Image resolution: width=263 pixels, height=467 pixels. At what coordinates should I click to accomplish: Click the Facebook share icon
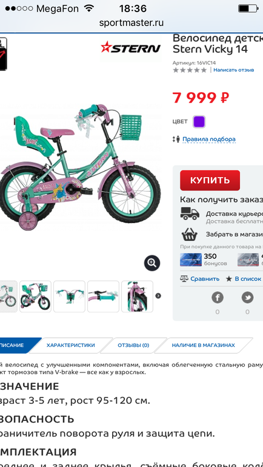pos(218,298)
